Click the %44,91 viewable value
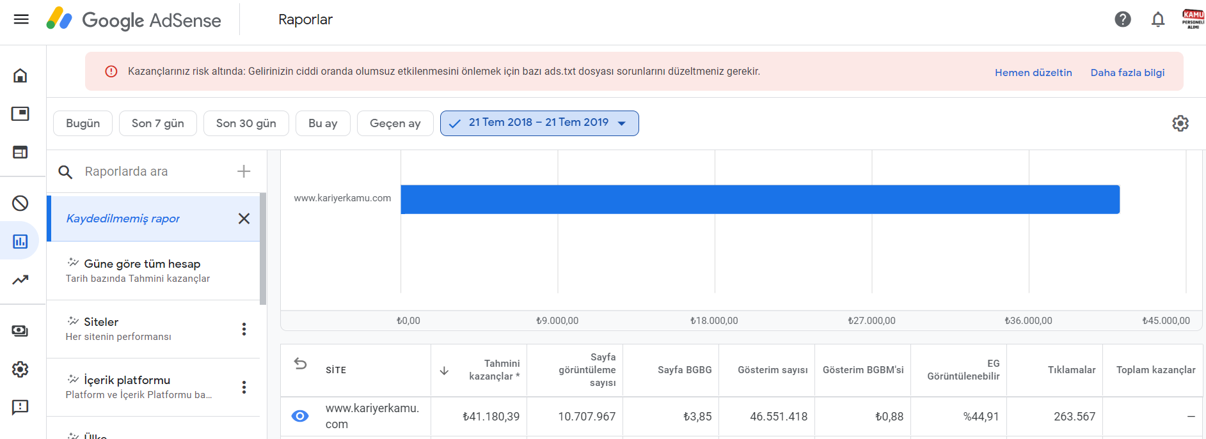Viewport: 1206px width, 439px height. [981, 417]
